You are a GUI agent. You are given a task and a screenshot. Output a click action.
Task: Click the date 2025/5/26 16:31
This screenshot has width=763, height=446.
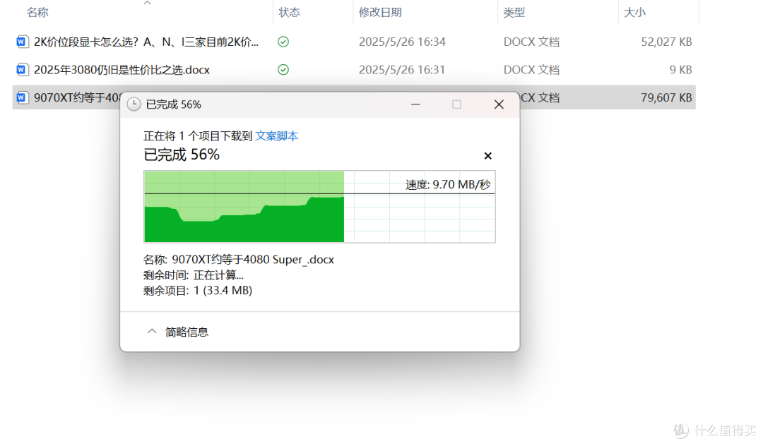[402, 69]
